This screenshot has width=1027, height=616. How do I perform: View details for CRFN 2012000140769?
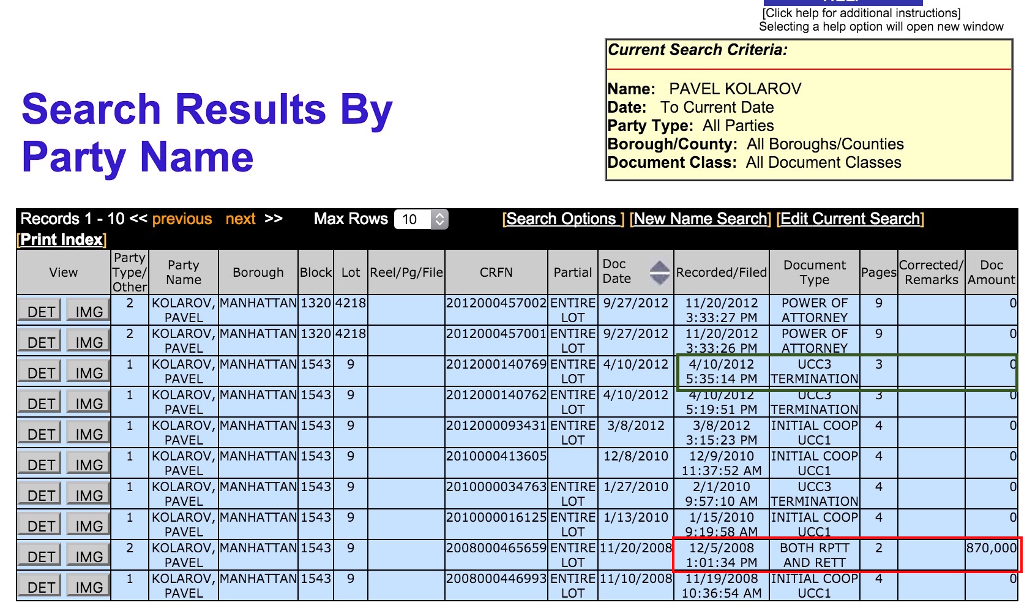(40, 372)
